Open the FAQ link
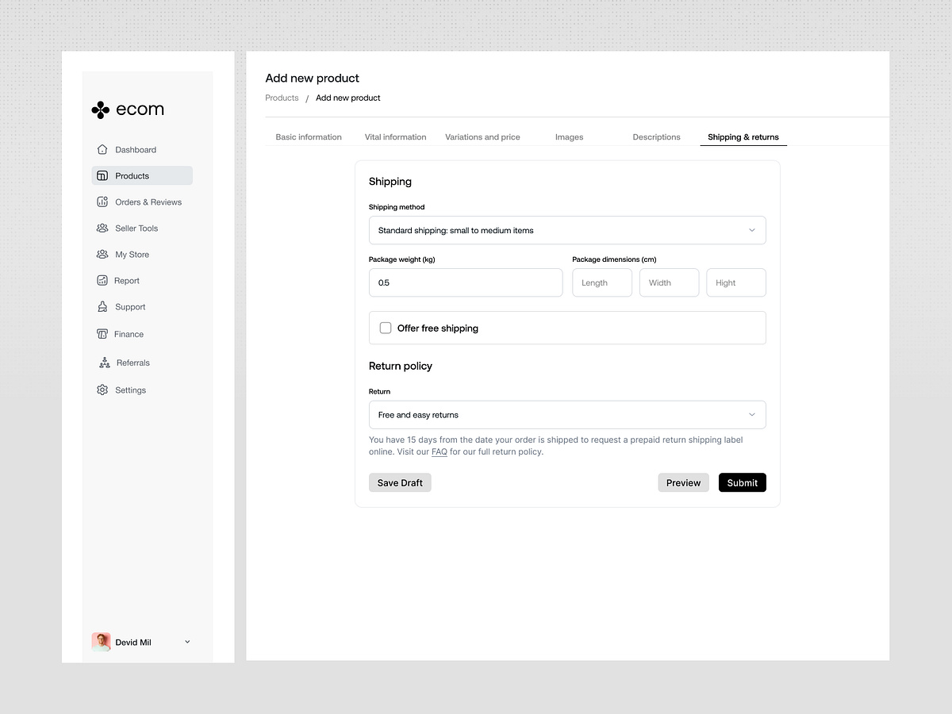Screen dimensions: 952x714 [440, 451]
